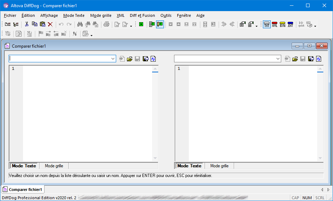Open dropdown arrow beside Document Options icon
Image resolution: width=333 pixels, height=201 pixels.
coord(256,26)
